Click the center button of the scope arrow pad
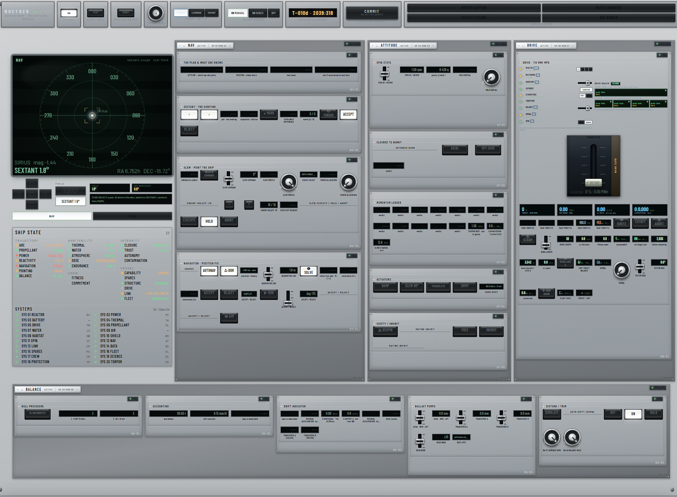 32,194
